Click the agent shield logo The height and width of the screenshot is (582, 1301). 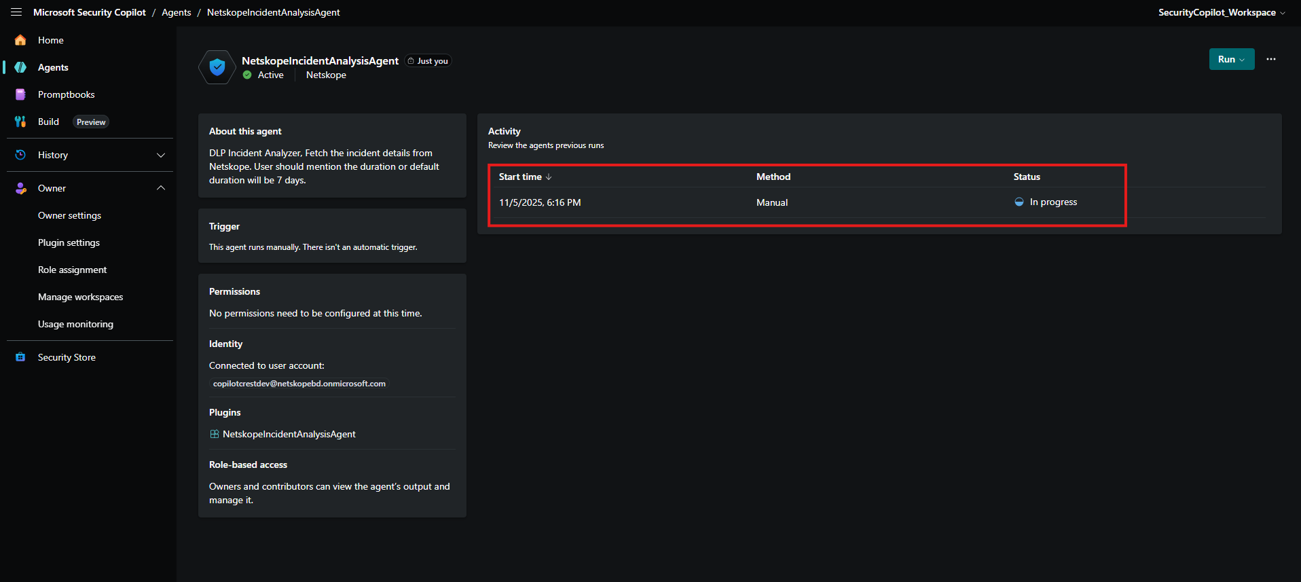[x=217, y=67]
